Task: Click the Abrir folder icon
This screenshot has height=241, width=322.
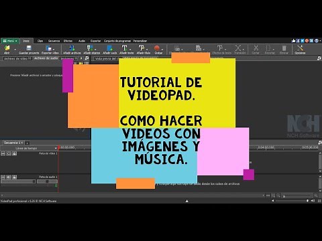Action: click(7, 48)
